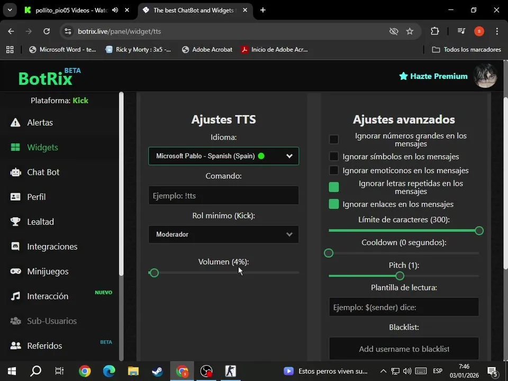This screenshot has height=381, width=508.
Task: Go to Chat Bot section
Action: (x=43, y=172)
